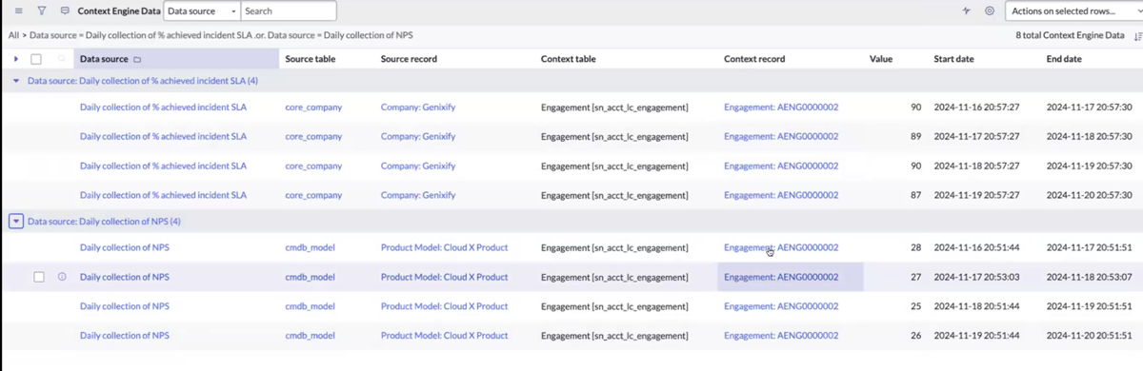Open cmdb_model link in value 26 row
The height and width of the screenshot is (371, 1143).
click(x=310, y=336)
